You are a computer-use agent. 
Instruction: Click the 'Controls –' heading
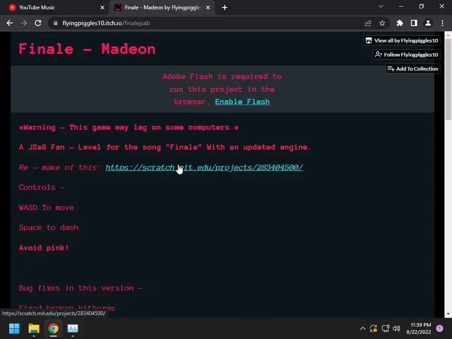click(42, 188)
